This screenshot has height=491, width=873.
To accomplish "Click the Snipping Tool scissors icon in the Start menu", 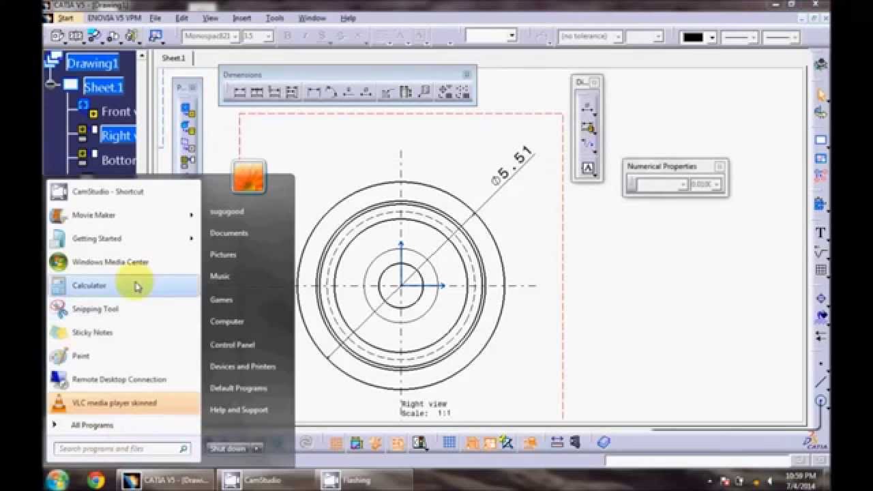I will (x=59, y=309).
